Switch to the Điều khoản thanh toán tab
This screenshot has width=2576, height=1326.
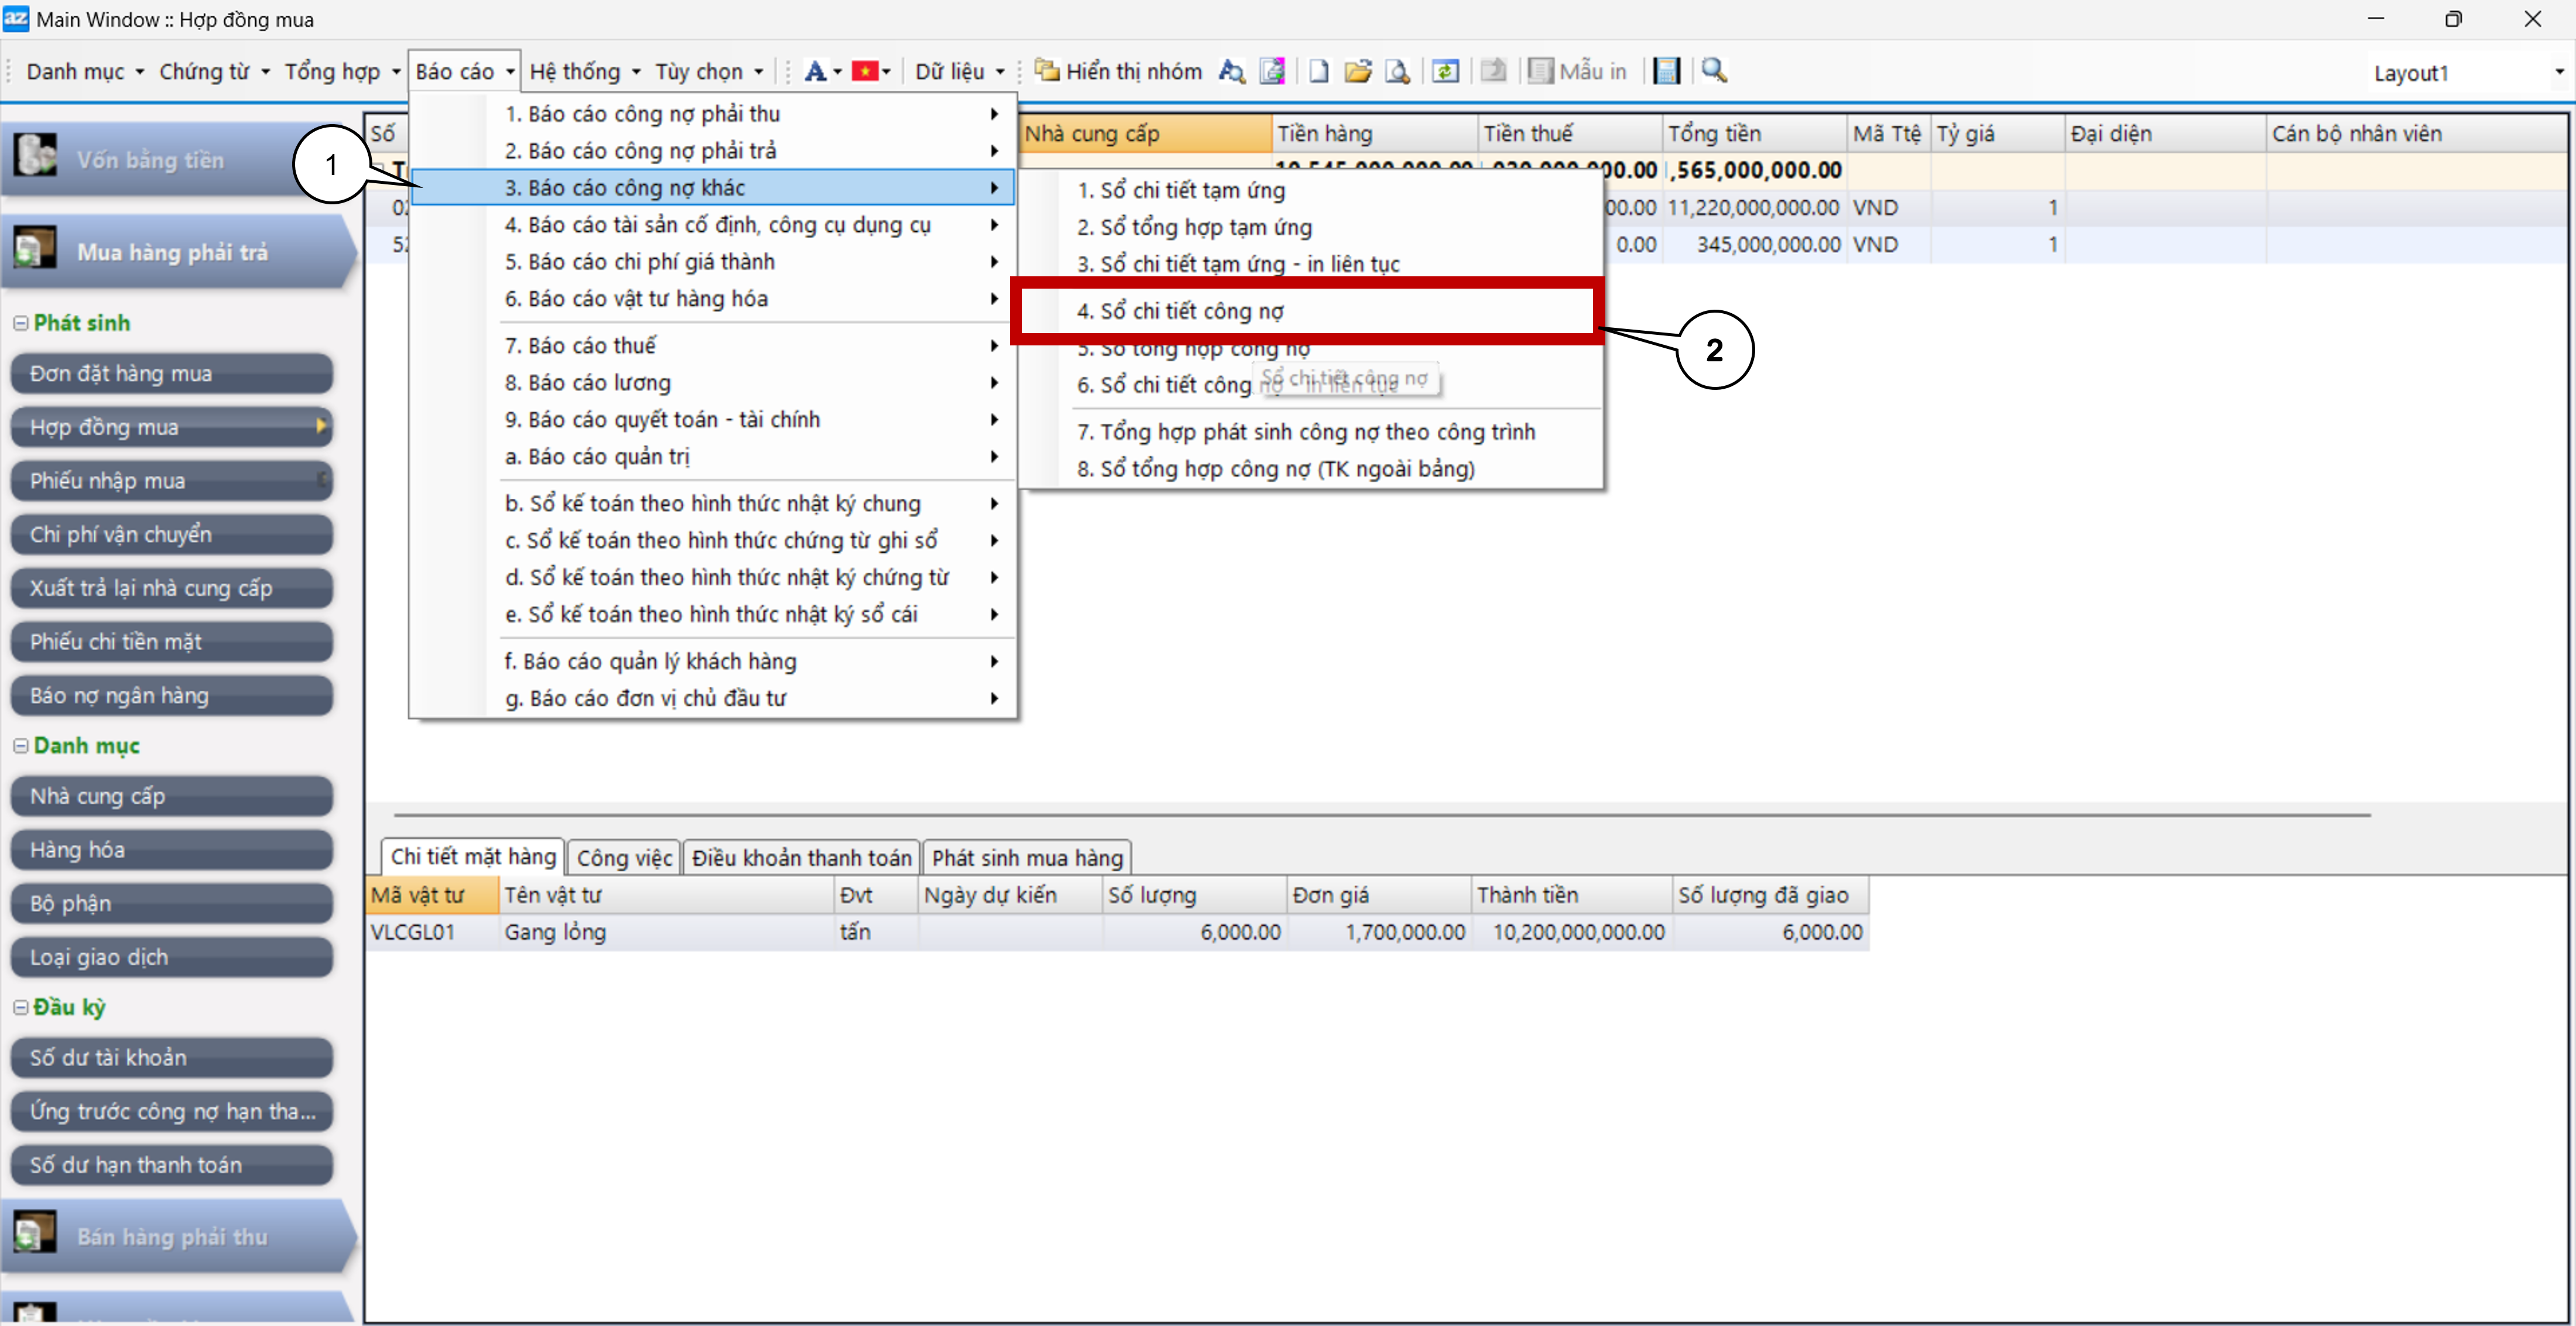coord(801,857)
